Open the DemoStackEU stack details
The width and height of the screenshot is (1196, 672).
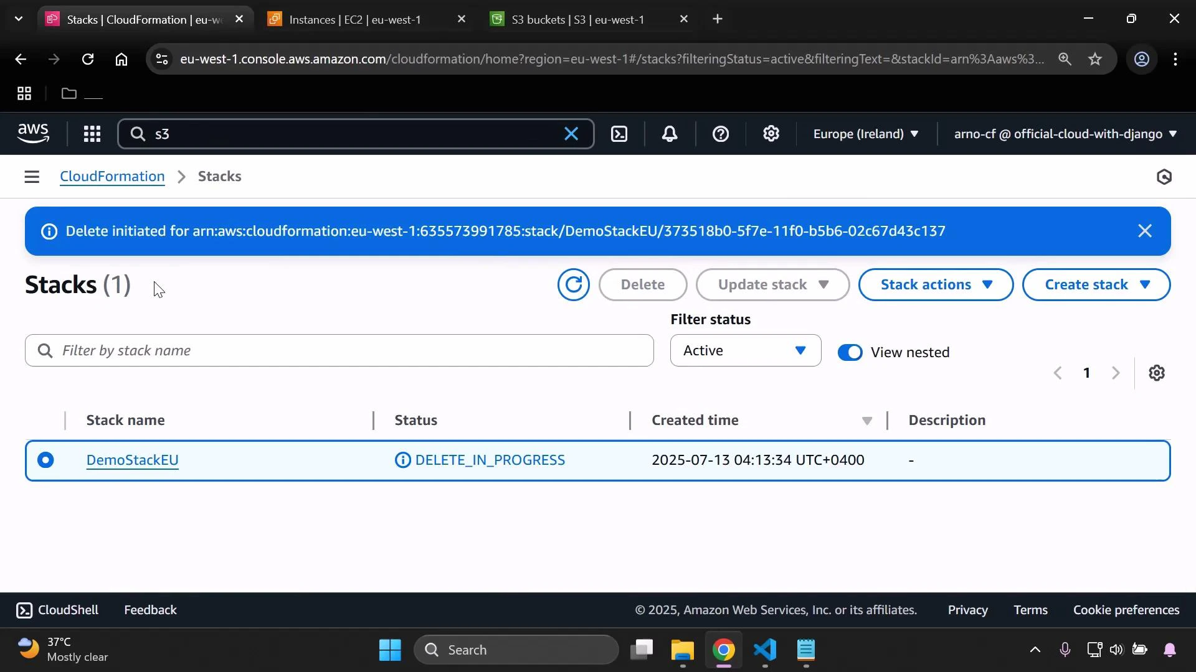click(x=131, y=460)
